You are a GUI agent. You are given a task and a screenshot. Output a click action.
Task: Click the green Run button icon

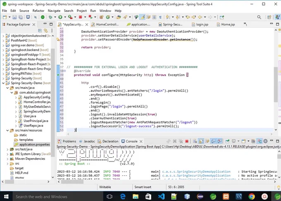(x=60, y=17)
